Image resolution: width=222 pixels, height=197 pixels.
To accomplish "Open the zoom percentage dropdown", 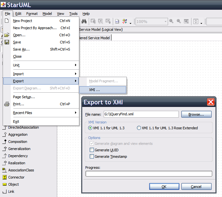I will click(166, 21).
